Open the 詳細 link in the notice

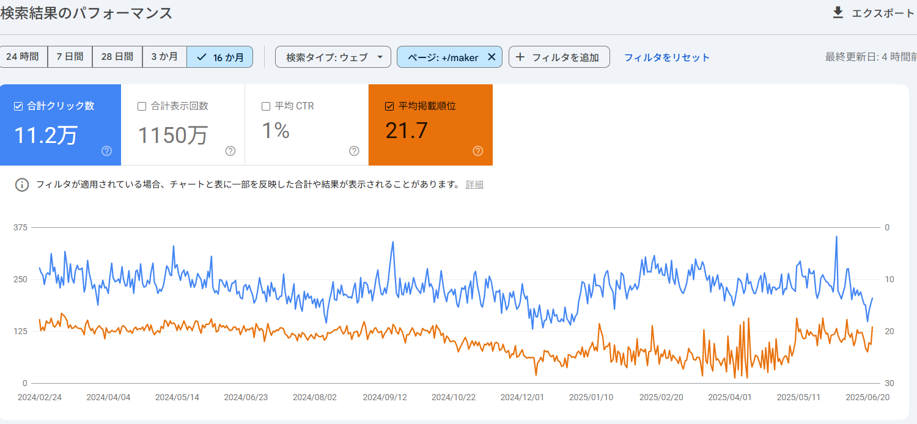[x=476, y=184]
